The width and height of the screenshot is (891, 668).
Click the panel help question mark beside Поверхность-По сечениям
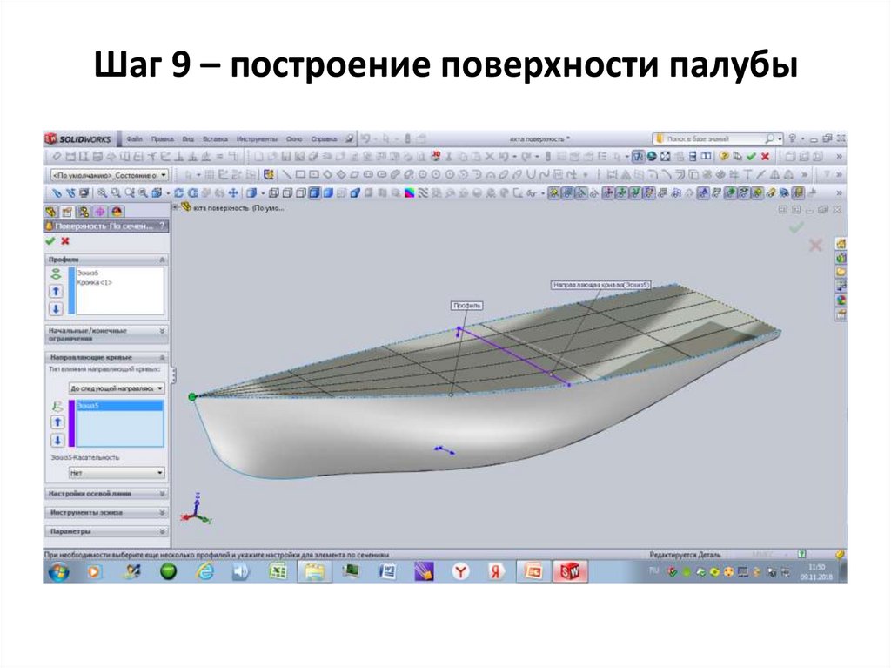[163, 226]
